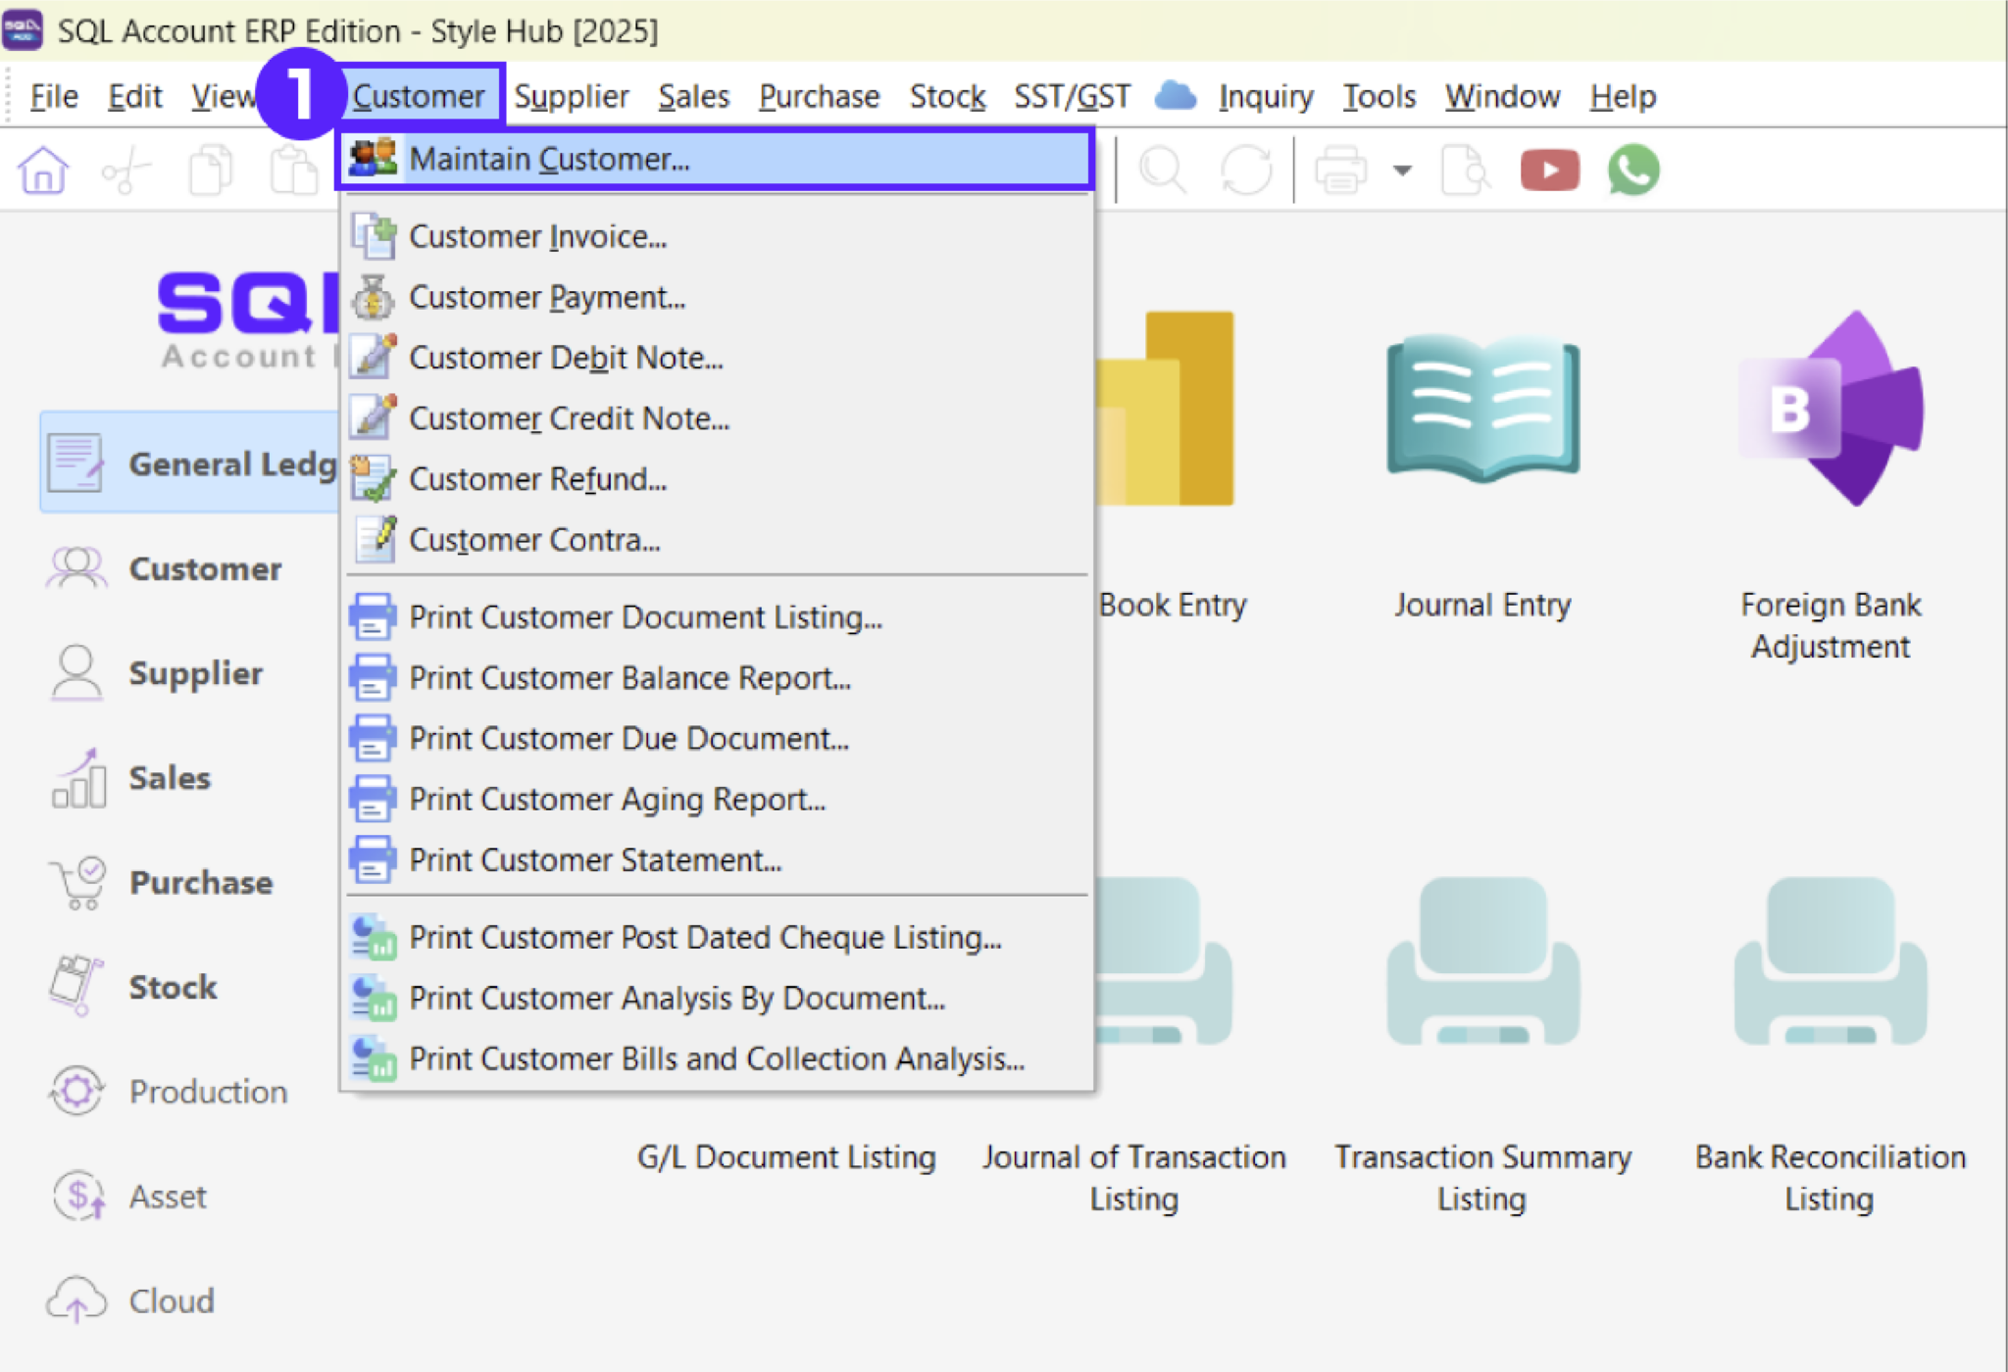
Task: Open Bank Reconciliation Listing
Action: point(1830,1178)
